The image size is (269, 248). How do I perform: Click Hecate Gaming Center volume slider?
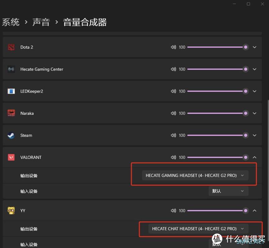click(218, 69)
